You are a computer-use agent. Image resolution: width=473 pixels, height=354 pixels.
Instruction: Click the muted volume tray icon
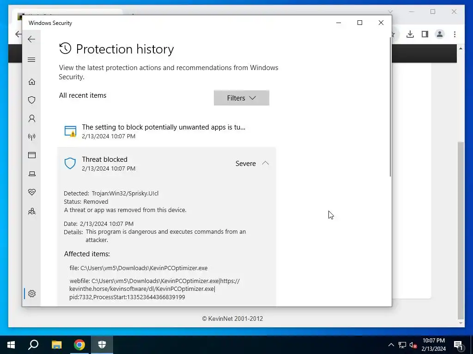(x=413, y=345)
